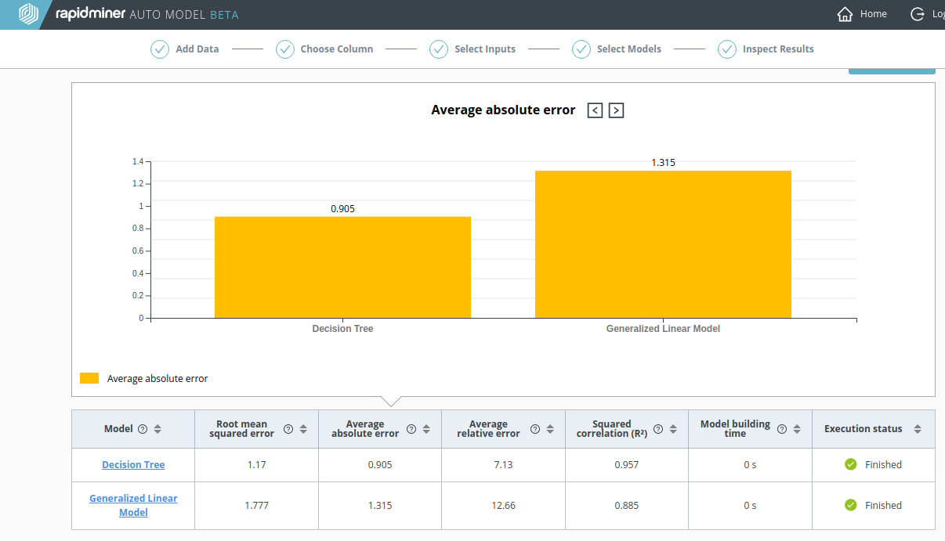The image size is (945, 541).
Task: Click help icon for Squared correlation
Action: point(658,429)
